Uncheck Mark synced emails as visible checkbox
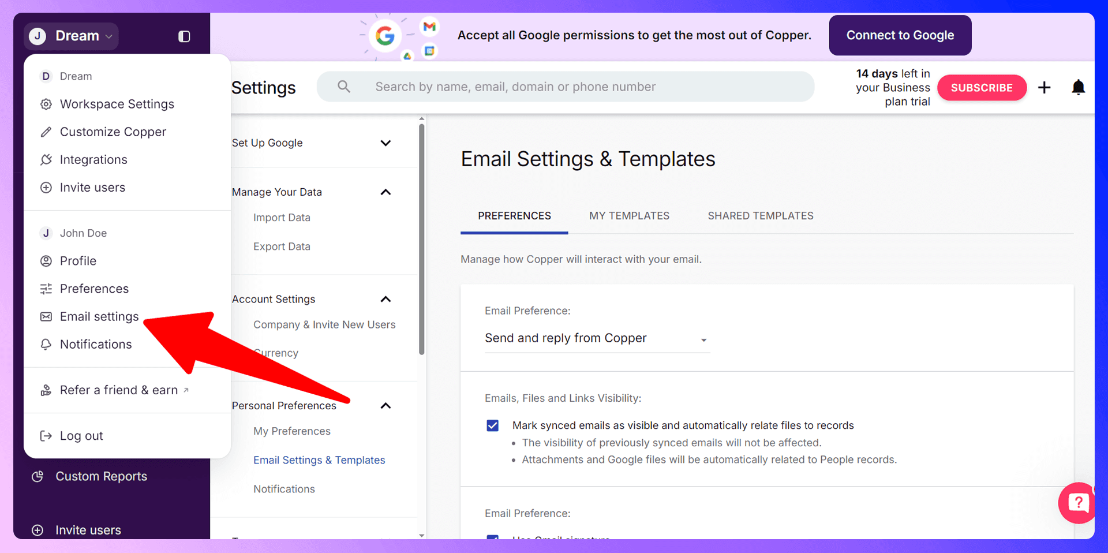Image resolution: width=1108 pixels, height=553 pixels. point(493,425)
